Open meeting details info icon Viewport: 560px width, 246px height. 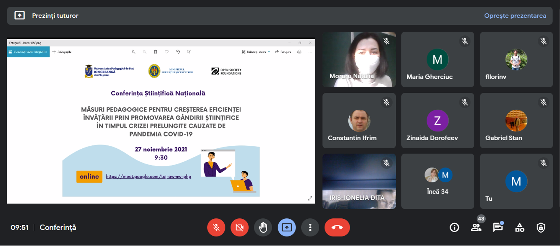coord(454,227)
